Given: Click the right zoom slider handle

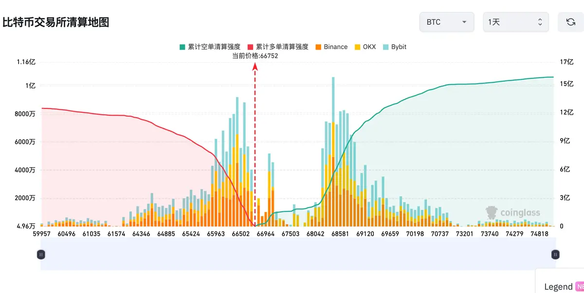Looking at the screenshot, I should point(555,254).
